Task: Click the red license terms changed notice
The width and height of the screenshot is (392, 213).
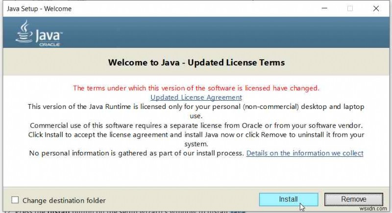Action: [x=196, y=88]
